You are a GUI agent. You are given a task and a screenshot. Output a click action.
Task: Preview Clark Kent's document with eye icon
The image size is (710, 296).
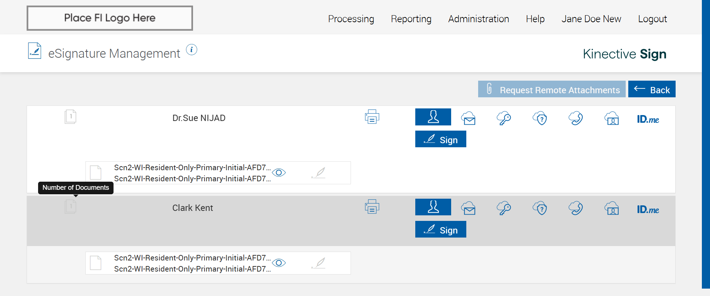point(279,263)
